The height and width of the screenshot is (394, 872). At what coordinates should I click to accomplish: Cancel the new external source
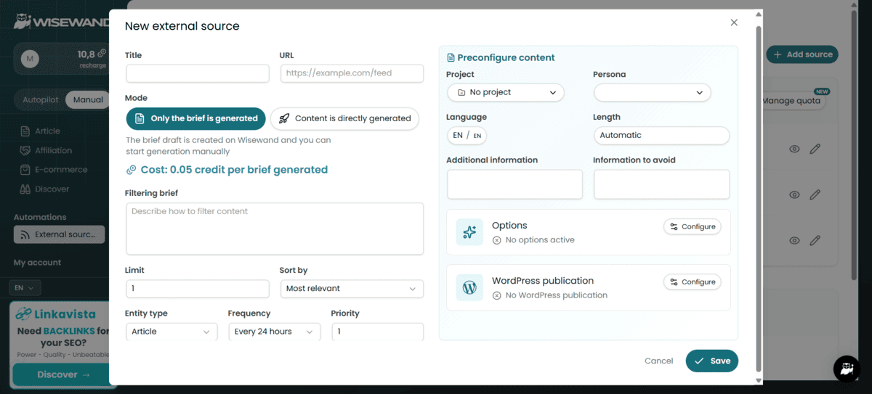coord(659,361)
